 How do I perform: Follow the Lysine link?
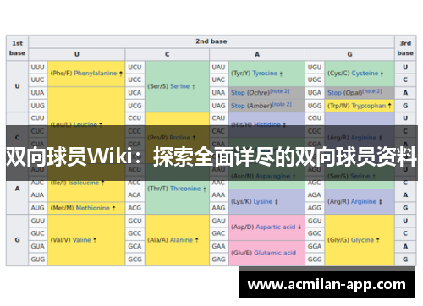pos(263,201)
